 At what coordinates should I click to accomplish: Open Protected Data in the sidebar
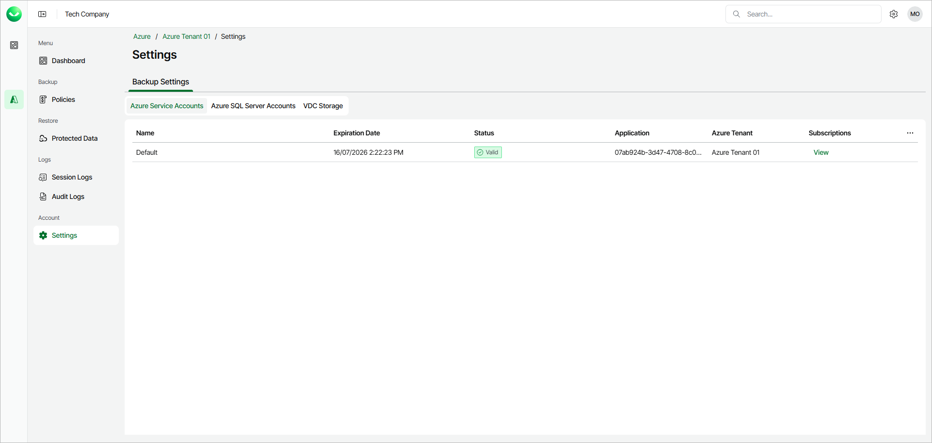tap(74, 138)
